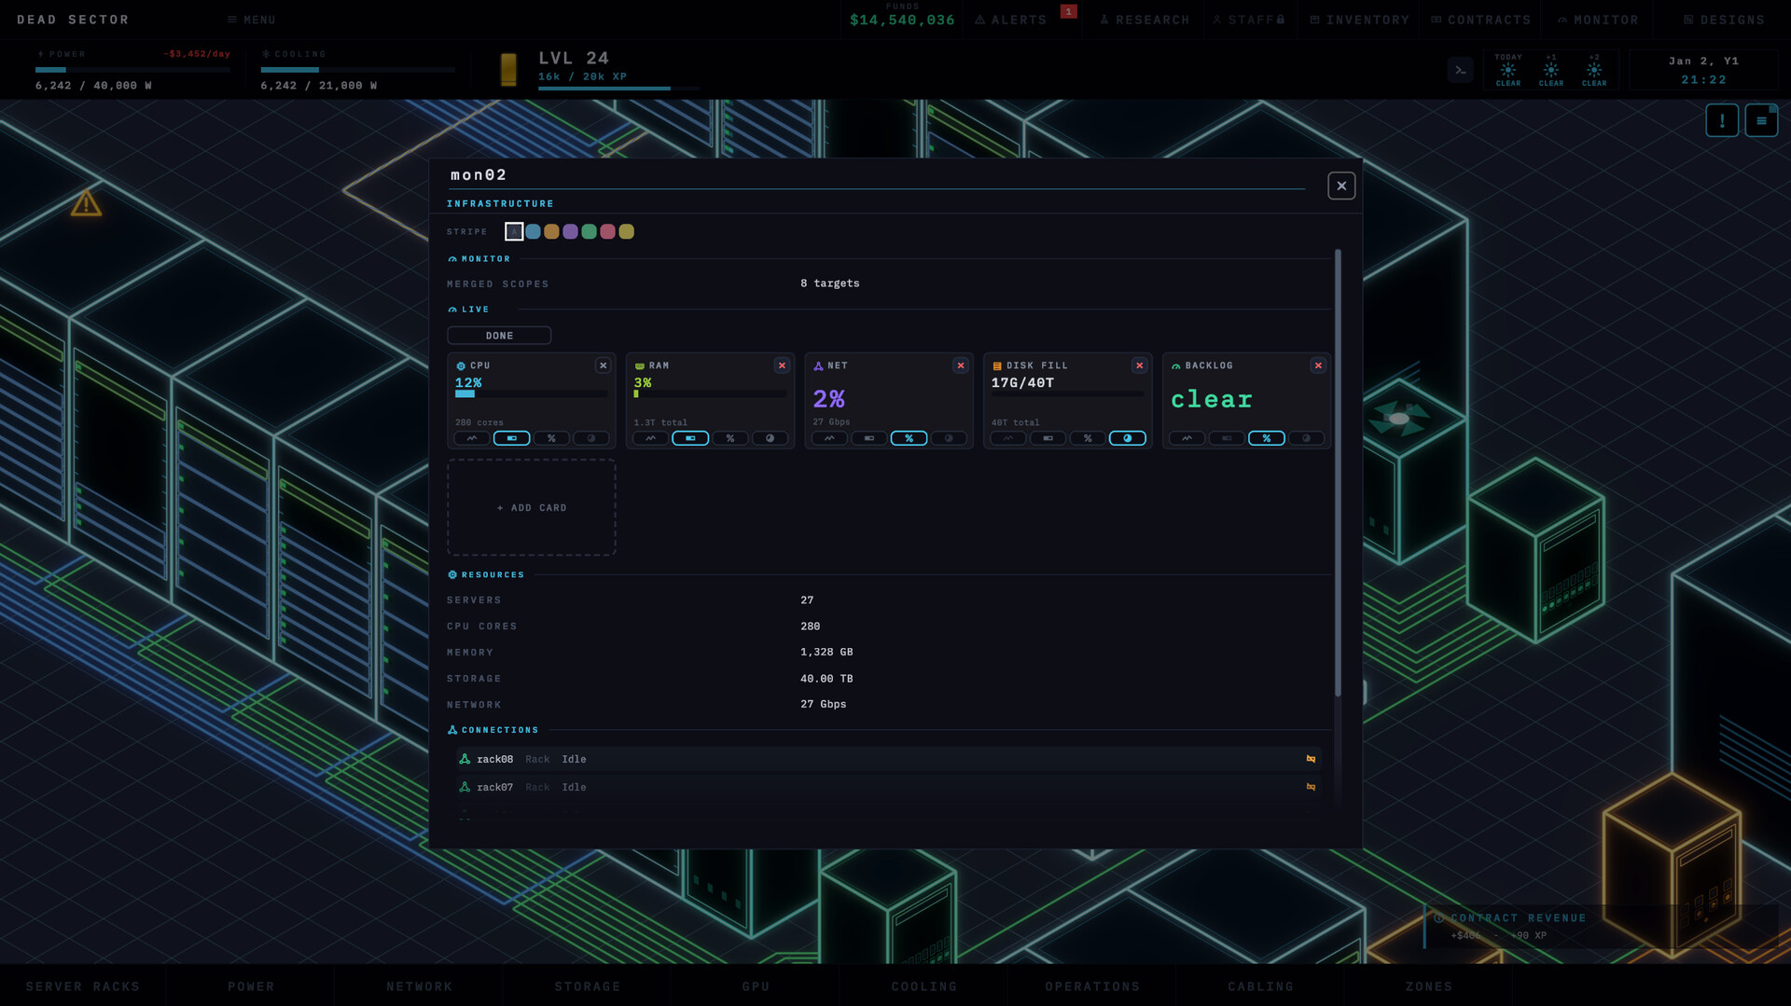The image size is (1791, 1006).
Task: Pick the pink stripe color
Action: pyautogui.click(x=607, y=231)
